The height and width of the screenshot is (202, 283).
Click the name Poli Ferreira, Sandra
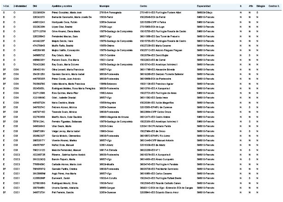click(63, 192)
